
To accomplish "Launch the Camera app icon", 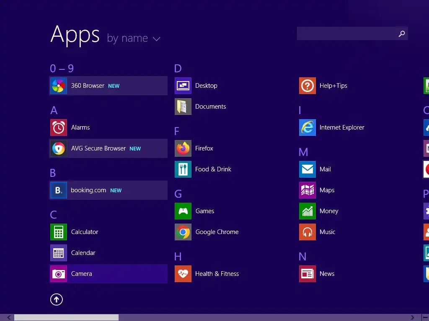I will pos(59,274).
